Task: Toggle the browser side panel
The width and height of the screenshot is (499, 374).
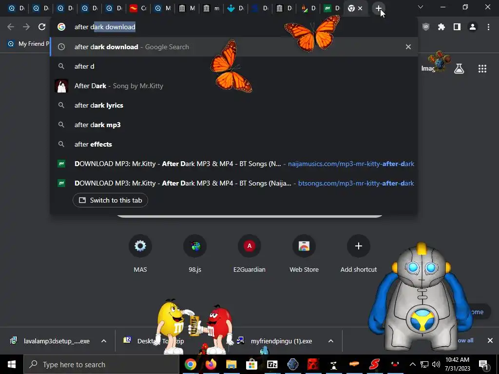Action: pos(457,27)
